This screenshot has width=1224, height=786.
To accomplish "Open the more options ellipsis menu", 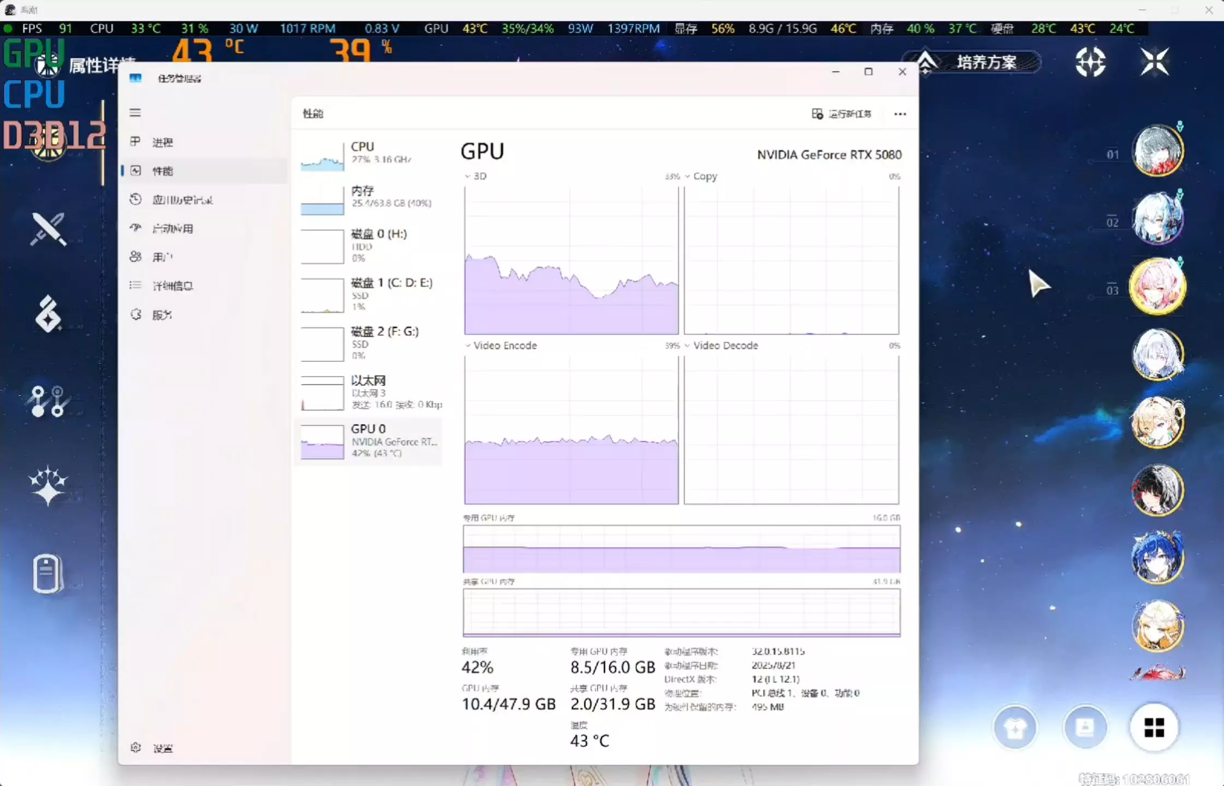I will coord(900,114).
